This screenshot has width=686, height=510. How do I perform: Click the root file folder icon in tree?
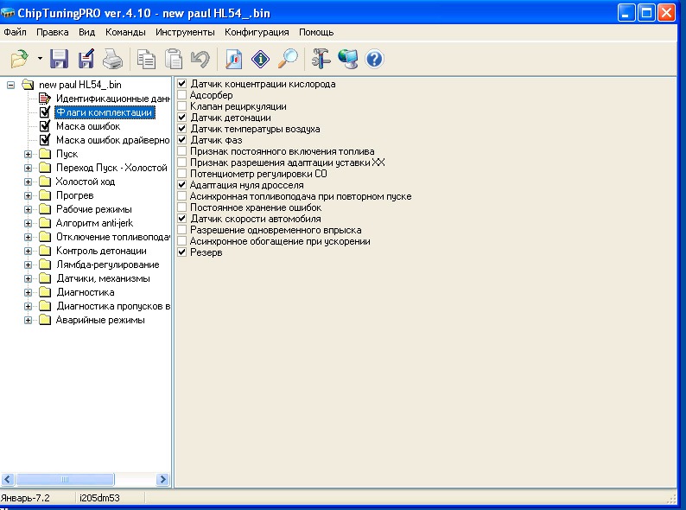[x=28, y=85]
